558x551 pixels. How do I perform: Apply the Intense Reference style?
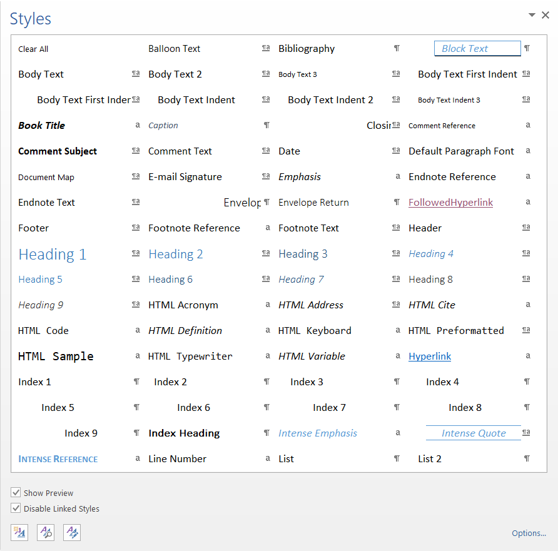(58, 459)
